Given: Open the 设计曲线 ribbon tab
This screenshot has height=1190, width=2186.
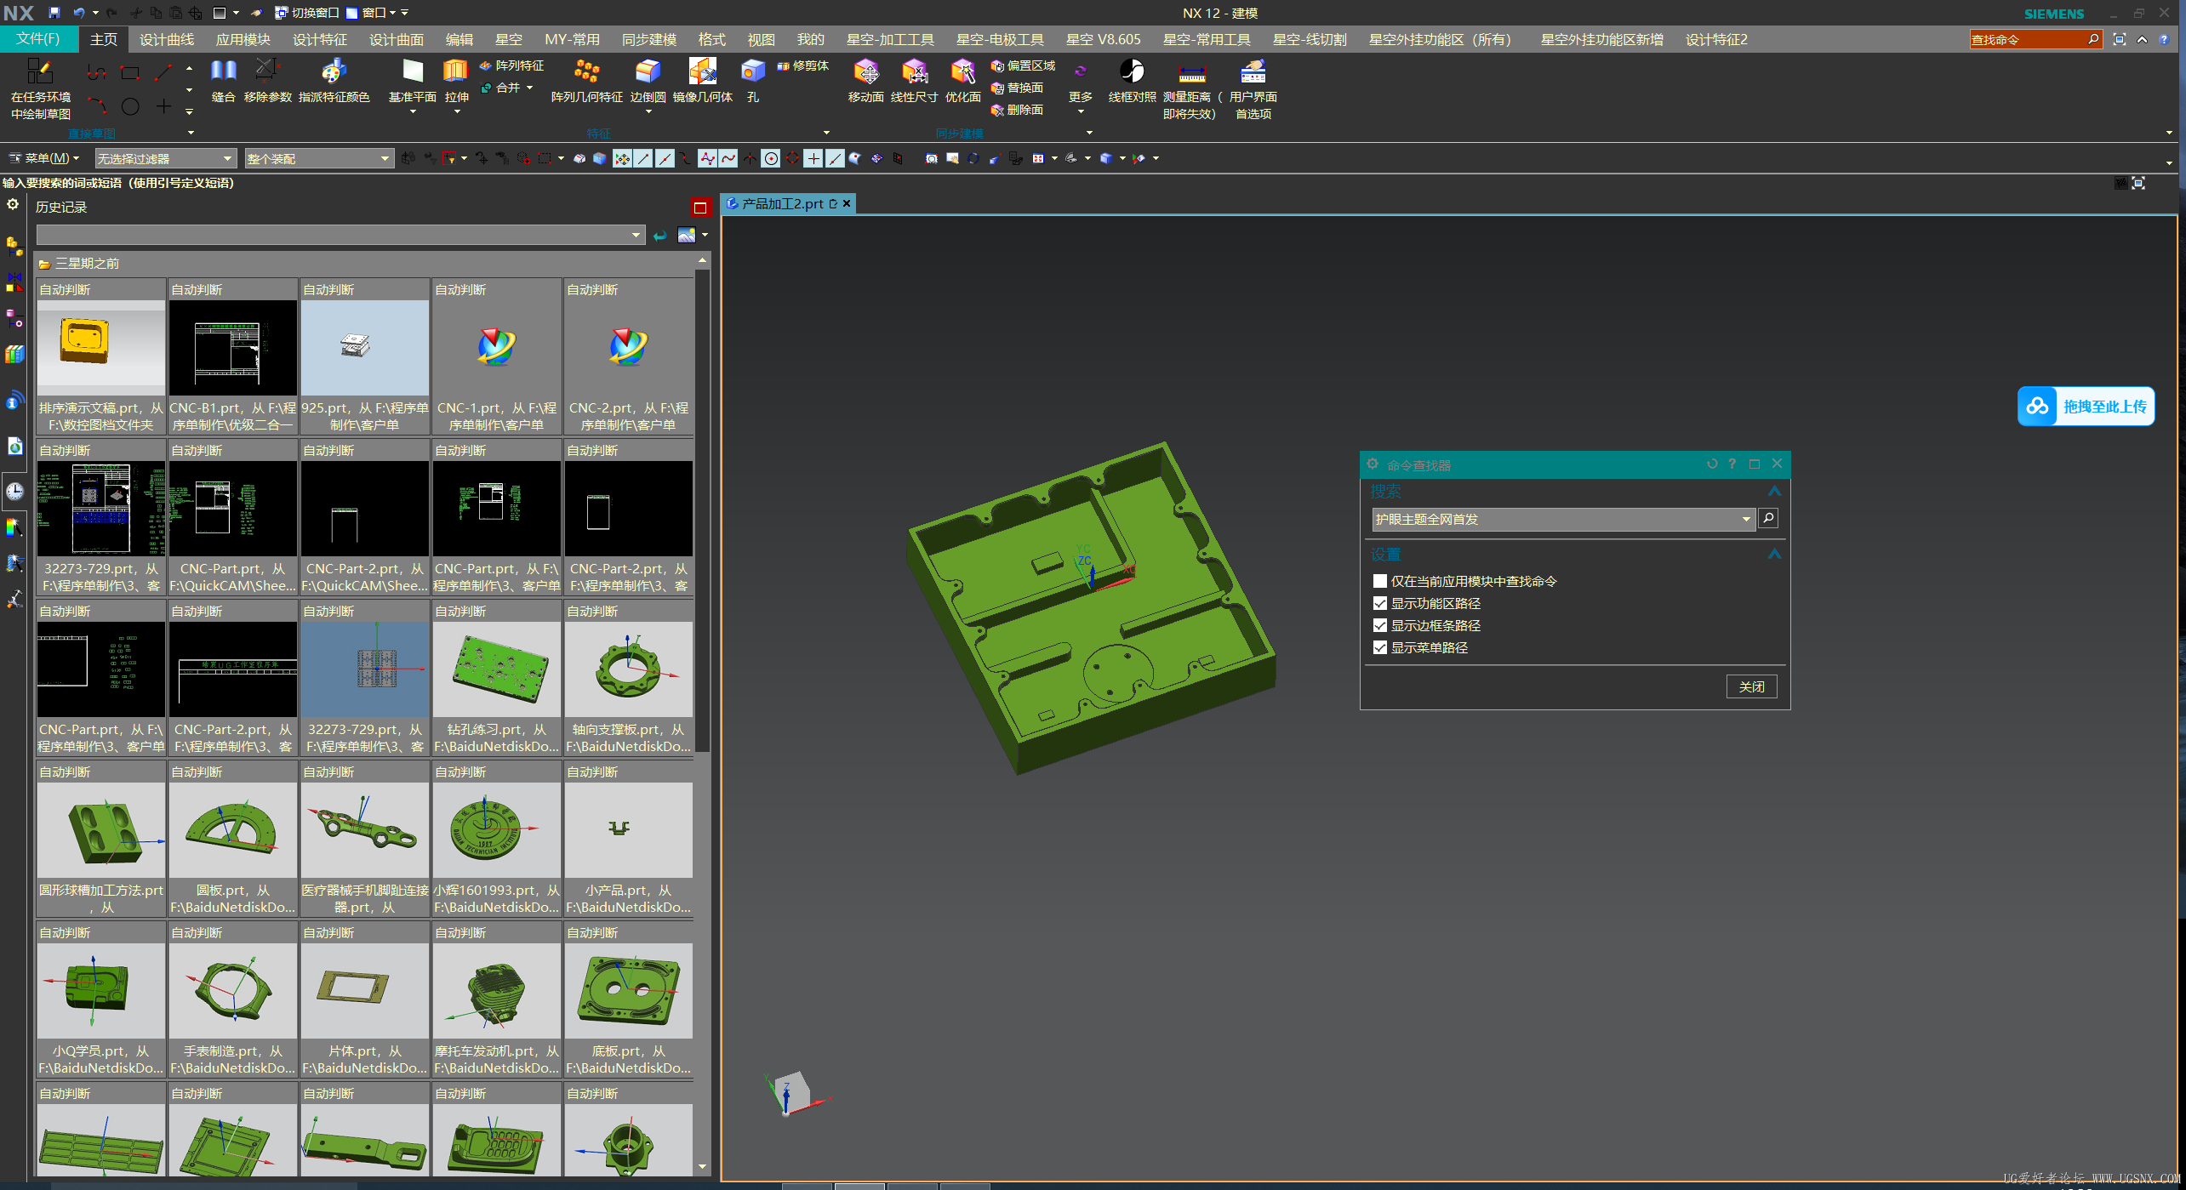Looking at the screenshot, I should coord(166,39).
